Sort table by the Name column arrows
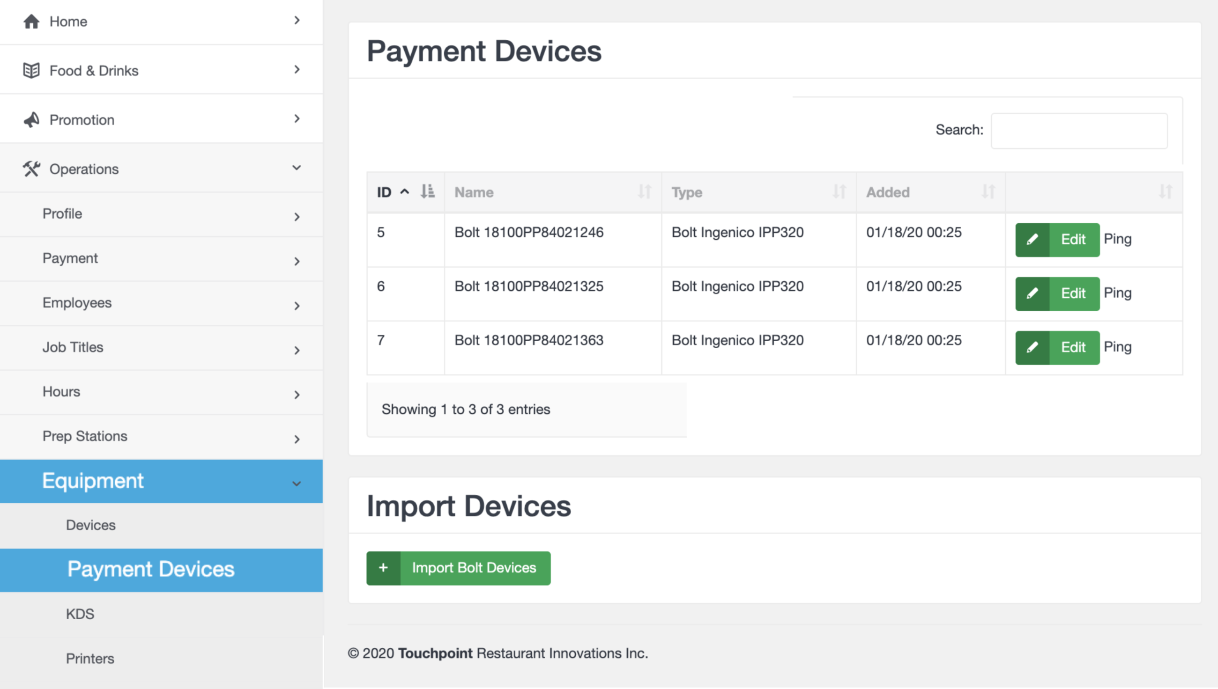Viewport: 1218px width, 689px height. [x=644, y=191]
